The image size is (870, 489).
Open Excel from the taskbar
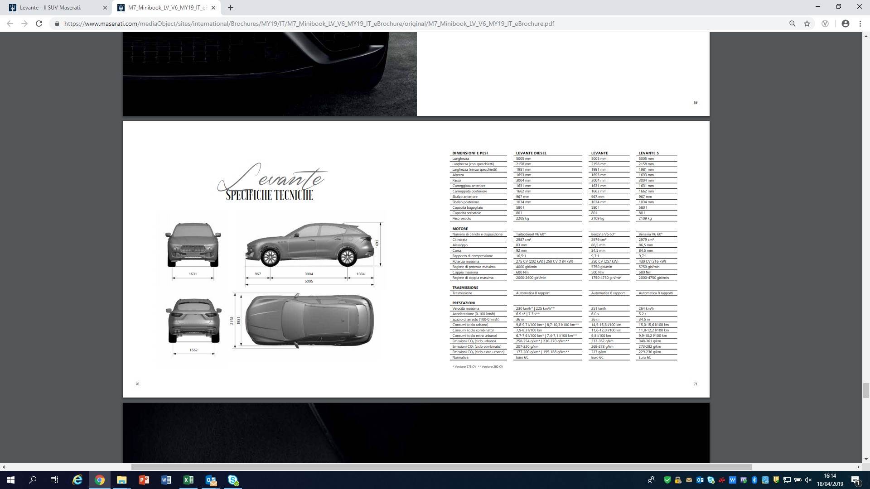(x=188, y=480)
